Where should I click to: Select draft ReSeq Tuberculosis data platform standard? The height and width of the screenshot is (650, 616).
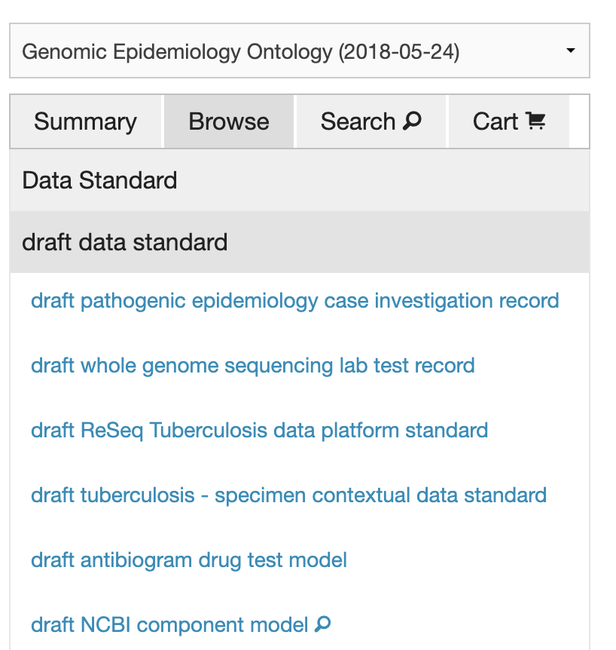click(x=258, y=430)
